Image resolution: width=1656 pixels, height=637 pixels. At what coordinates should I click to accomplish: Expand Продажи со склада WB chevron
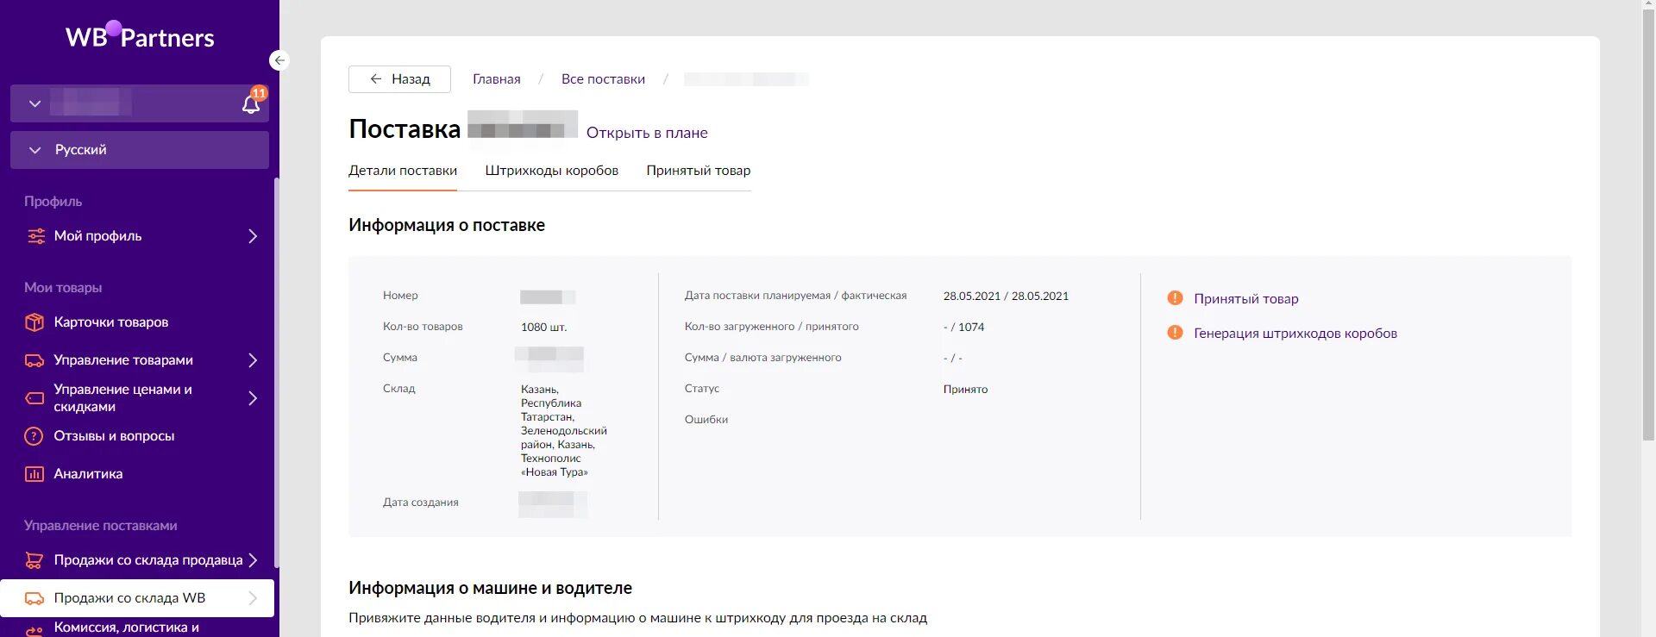click(x=253, y=598)
